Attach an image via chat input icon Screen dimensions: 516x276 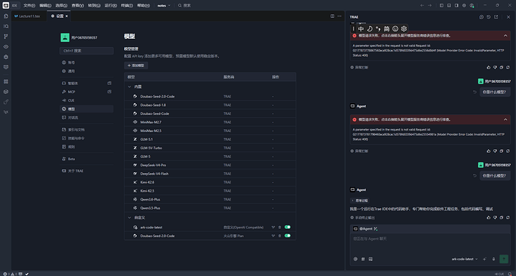[370, 259]
